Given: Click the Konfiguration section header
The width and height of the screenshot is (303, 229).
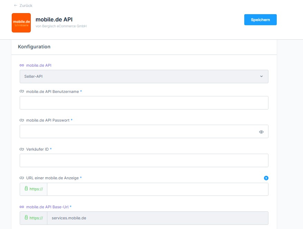Looking at the screenshot, I should pos(34,47).
